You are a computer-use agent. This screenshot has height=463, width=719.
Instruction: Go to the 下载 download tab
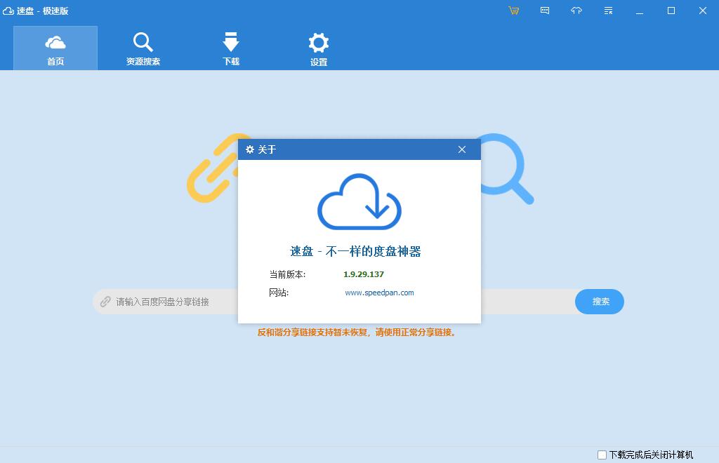point(230,48)
